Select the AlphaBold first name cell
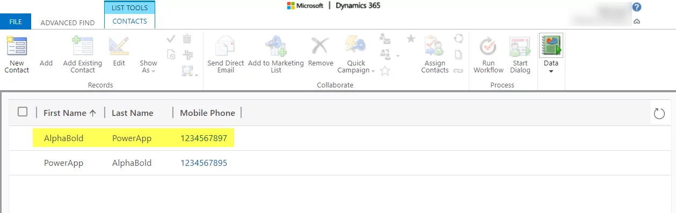Screen dimensions: 676x213 tap(64, 138)
